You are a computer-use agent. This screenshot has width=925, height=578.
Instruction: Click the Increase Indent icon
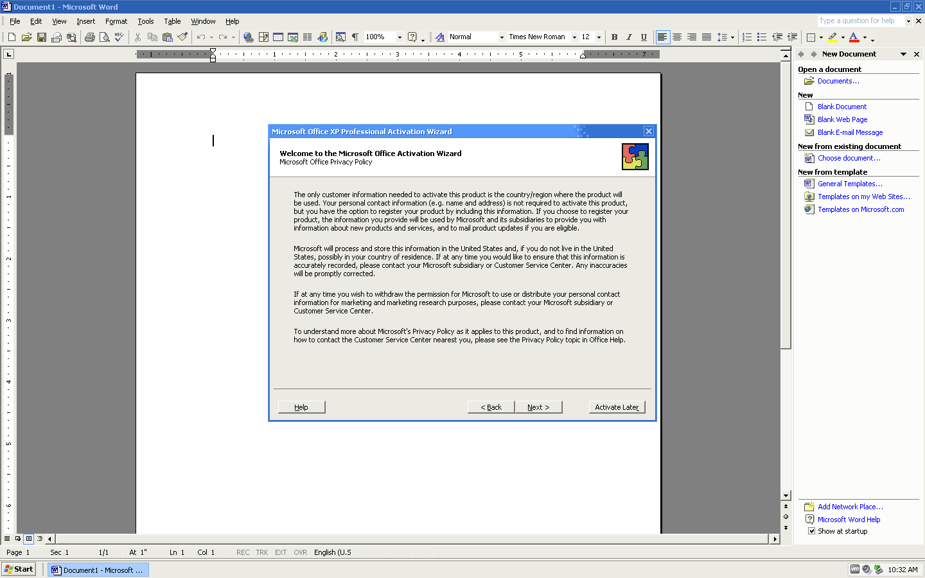(792, 37)
